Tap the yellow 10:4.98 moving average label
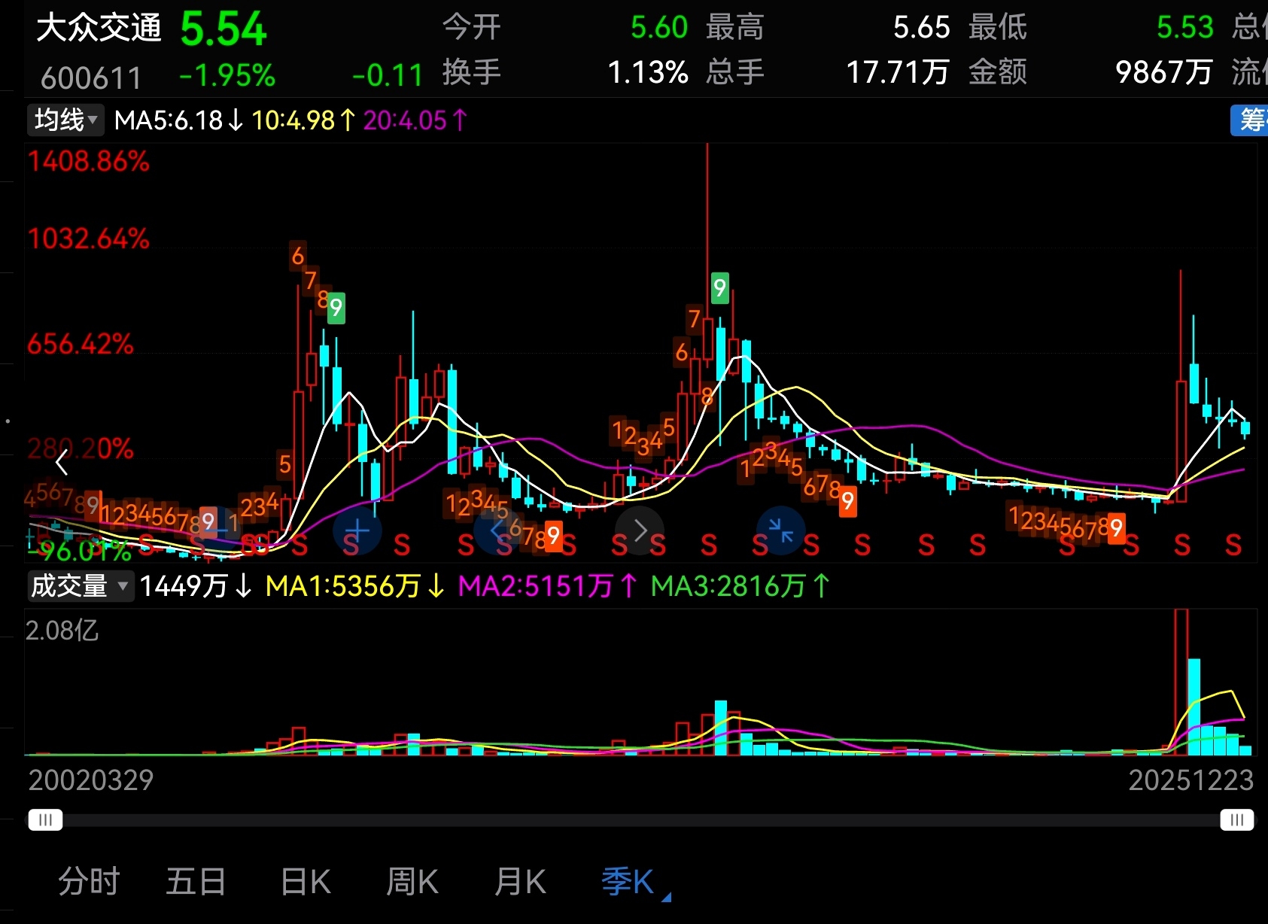The image size is (1268, 924). (303, 120)
